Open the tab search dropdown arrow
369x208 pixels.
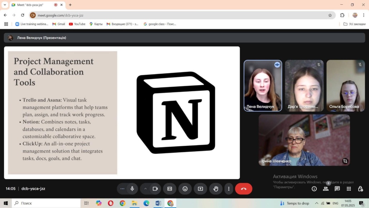pos(5,5)
